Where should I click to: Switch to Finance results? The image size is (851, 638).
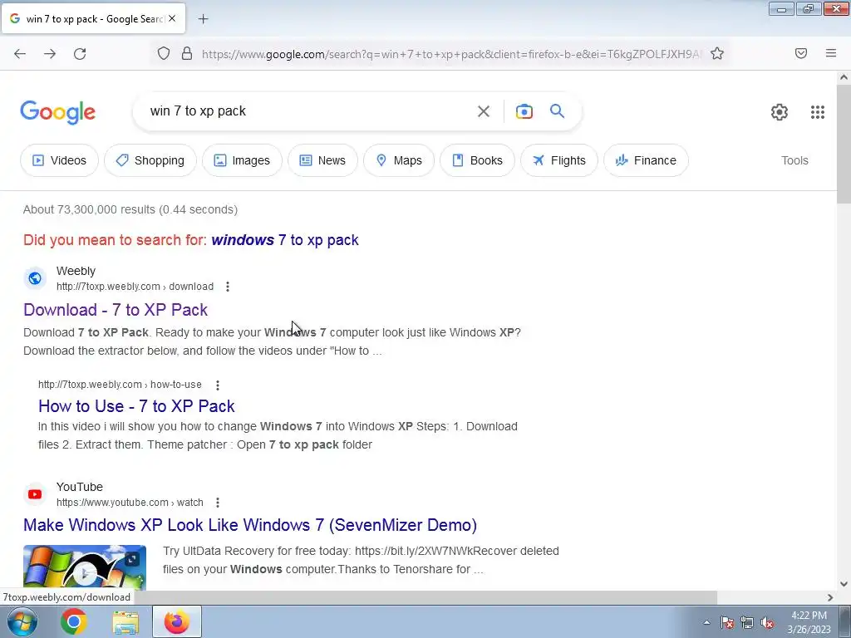pyautogui.click(x=646, y=160)
